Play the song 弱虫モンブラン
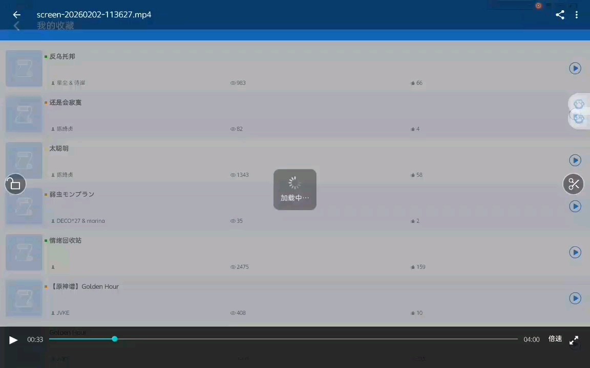Viewport: 590px width, 368px height. coord(575,206)
